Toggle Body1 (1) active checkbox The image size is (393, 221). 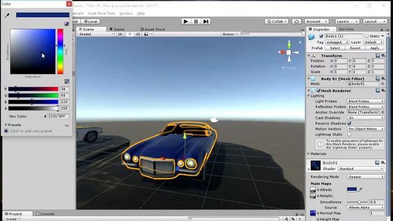tap(321, 36)
